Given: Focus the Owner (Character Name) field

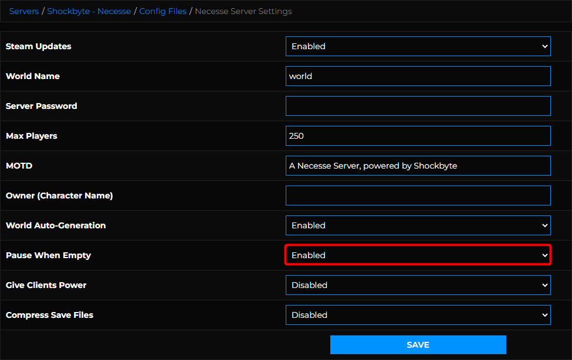Looking at the screenshot, I should 418,196.
